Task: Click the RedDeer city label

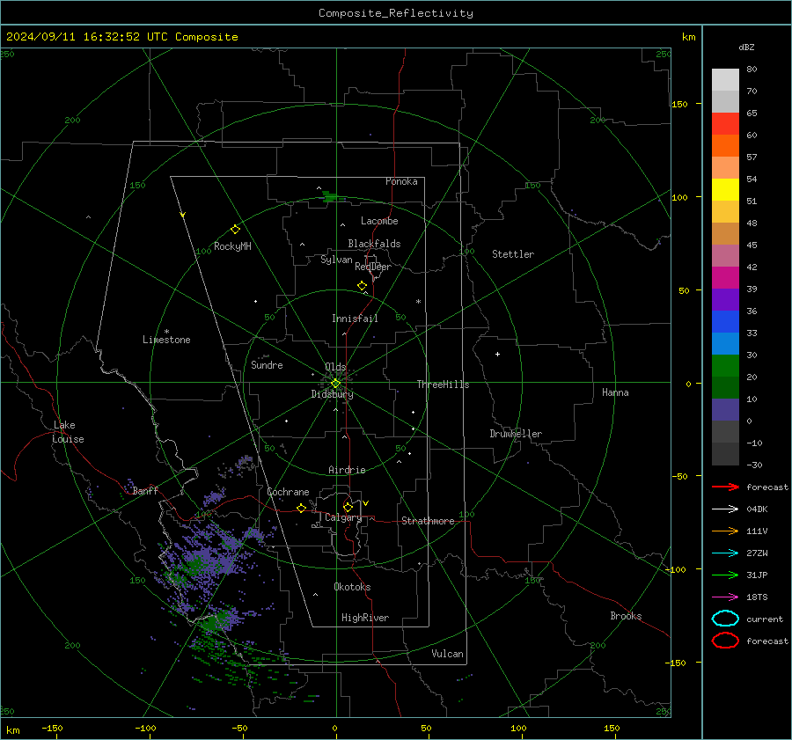Action: pos(373,267)
